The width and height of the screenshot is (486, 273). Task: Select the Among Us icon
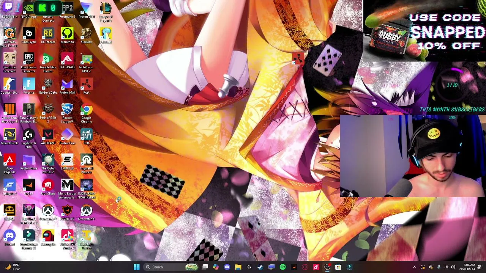pyautogui.click(x=48, y=238)
